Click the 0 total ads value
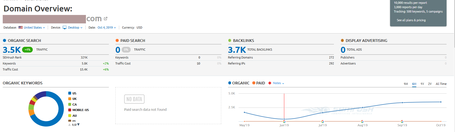The height and width of the screenshot is (132, 455). (343, 50)
